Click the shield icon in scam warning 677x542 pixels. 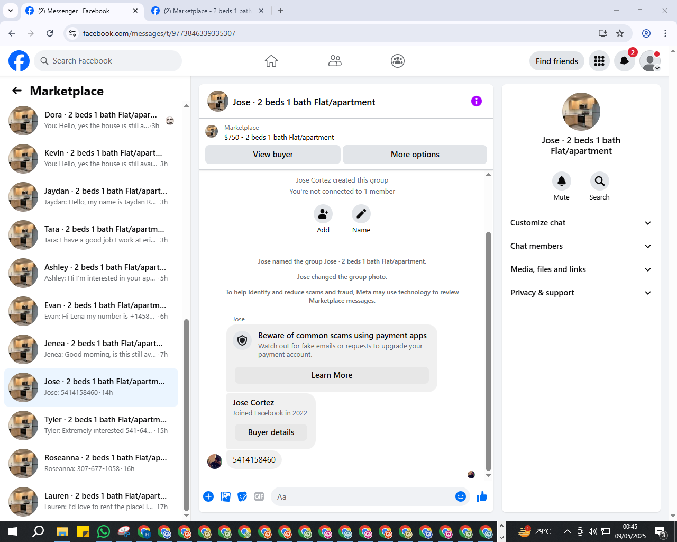[x=242, y=340]
